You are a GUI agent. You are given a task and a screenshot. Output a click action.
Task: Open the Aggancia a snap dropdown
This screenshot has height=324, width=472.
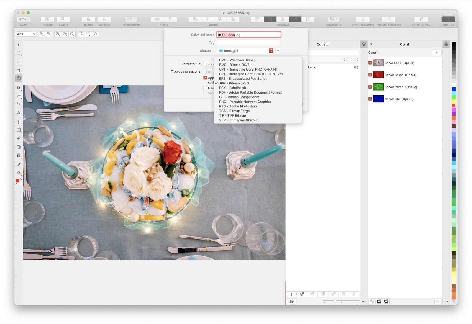coord(333,19)
